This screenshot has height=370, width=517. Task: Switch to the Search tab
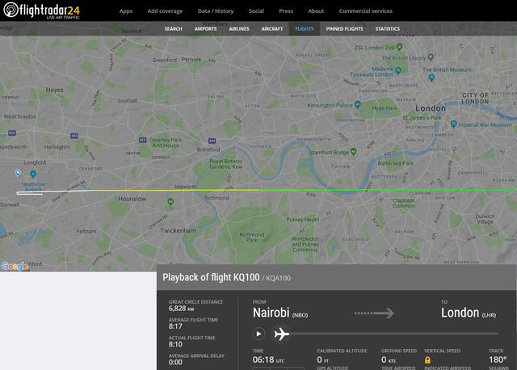pos(173,29)
